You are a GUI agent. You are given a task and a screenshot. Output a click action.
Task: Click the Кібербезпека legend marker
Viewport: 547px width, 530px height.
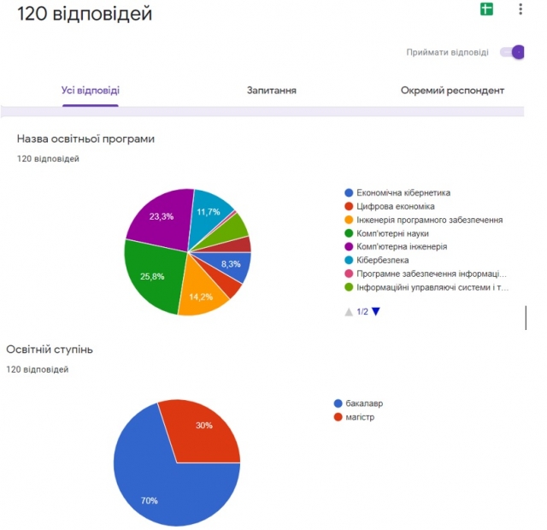tap(349, 260)
